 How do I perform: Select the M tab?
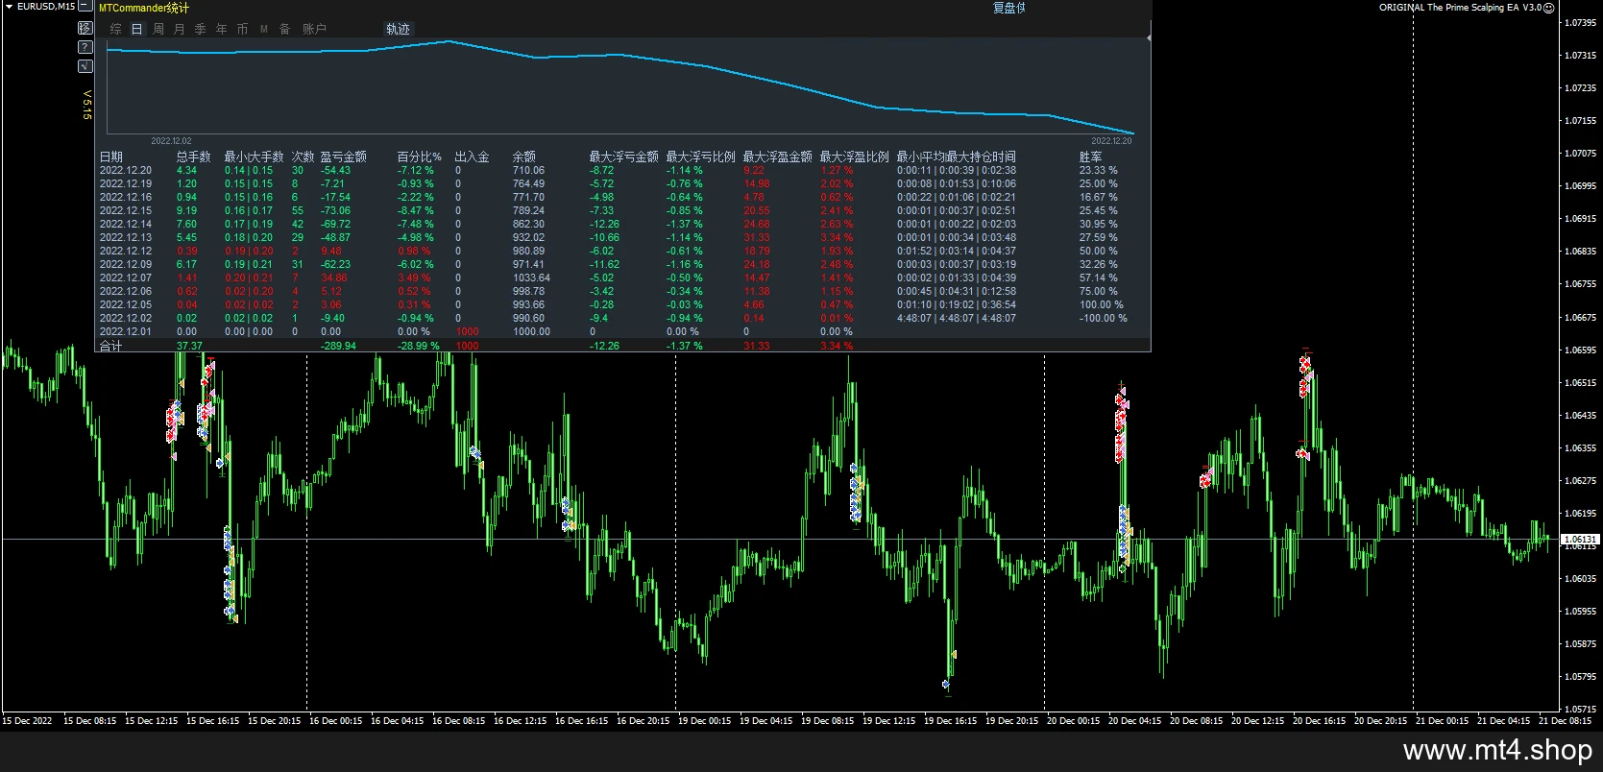[x=264, y=30]
